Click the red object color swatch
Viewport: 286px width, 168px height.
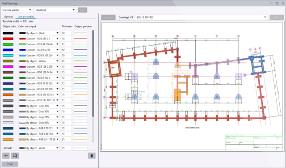[x=8, y=39]
